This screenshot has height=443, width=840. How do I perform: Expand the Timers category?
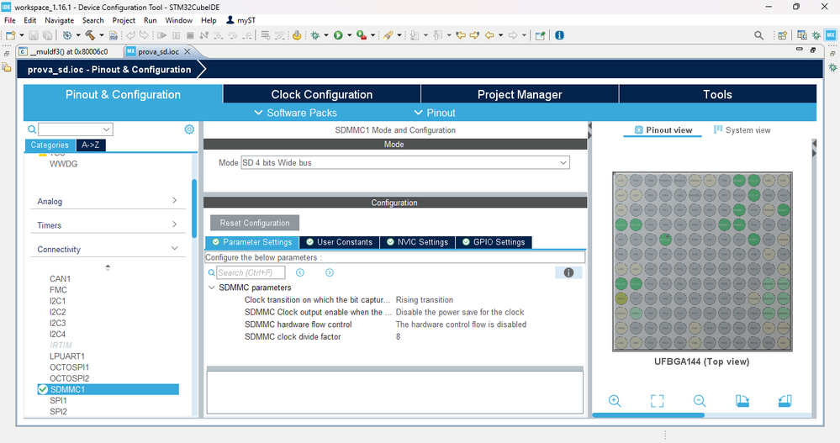pos(174,224)
